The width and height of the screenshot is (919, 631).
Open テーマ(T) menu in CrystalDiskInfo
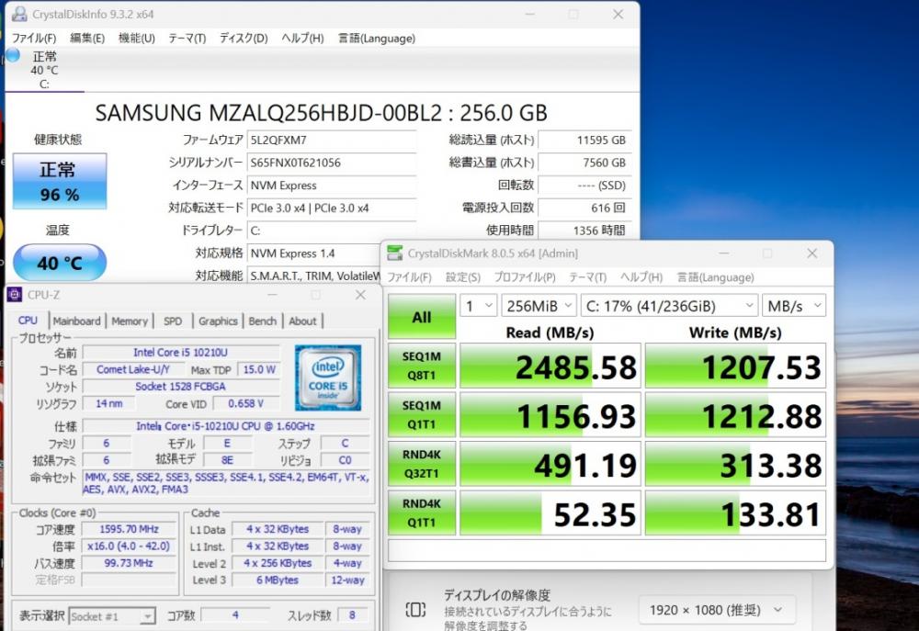click(x=187, y=38)
